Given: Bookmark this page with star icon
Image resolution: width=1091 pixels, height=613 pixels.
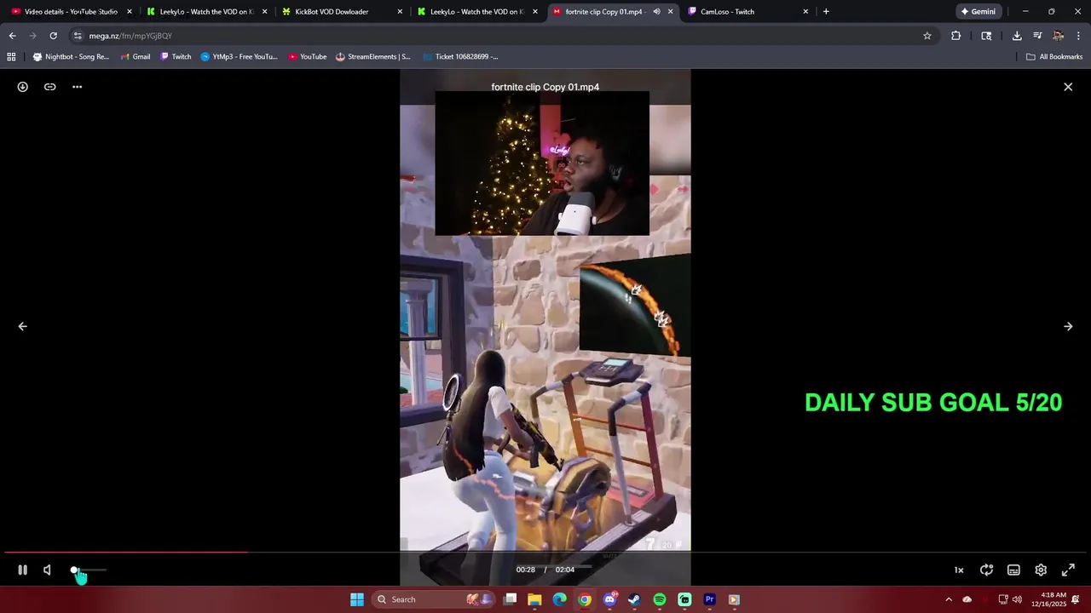Looking at the screenshot, I should 927,36.
